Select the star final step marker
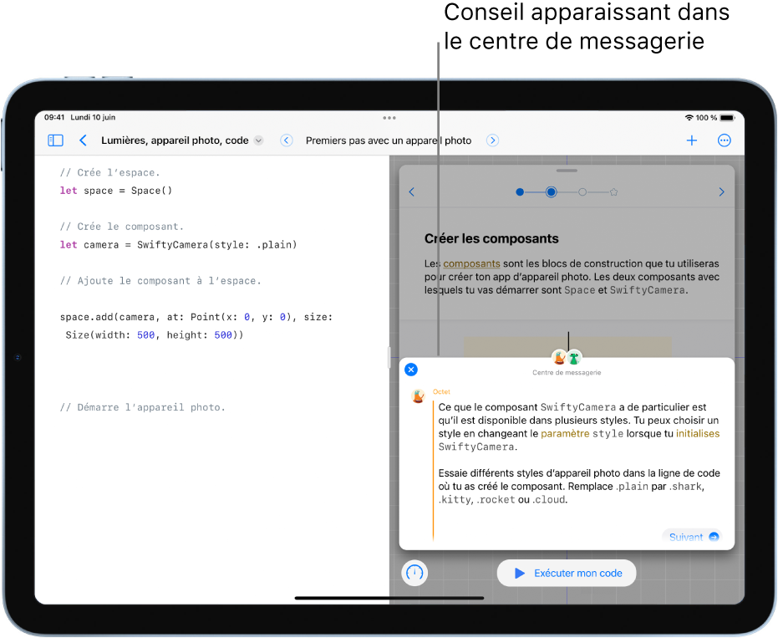Image resolution: width=778 pixels, height=638 pixels. 613,192
